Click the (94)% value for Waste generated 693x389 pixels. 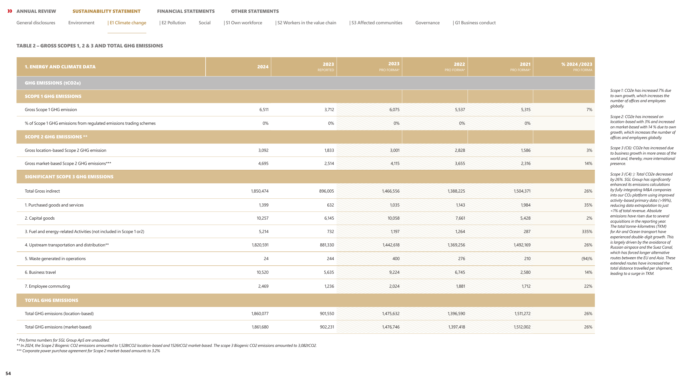pos(587,259)
